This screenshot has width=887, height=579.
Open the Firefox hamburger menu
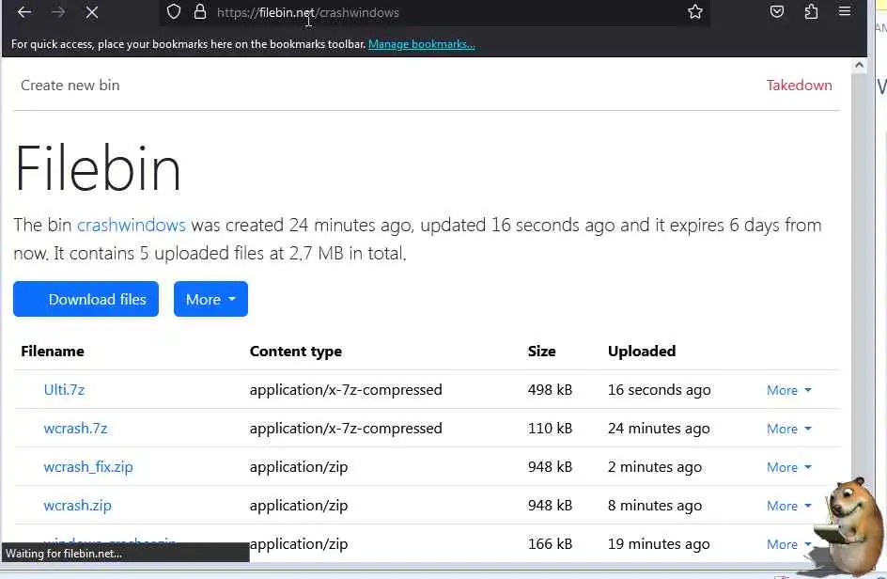[x=845, y=12]
